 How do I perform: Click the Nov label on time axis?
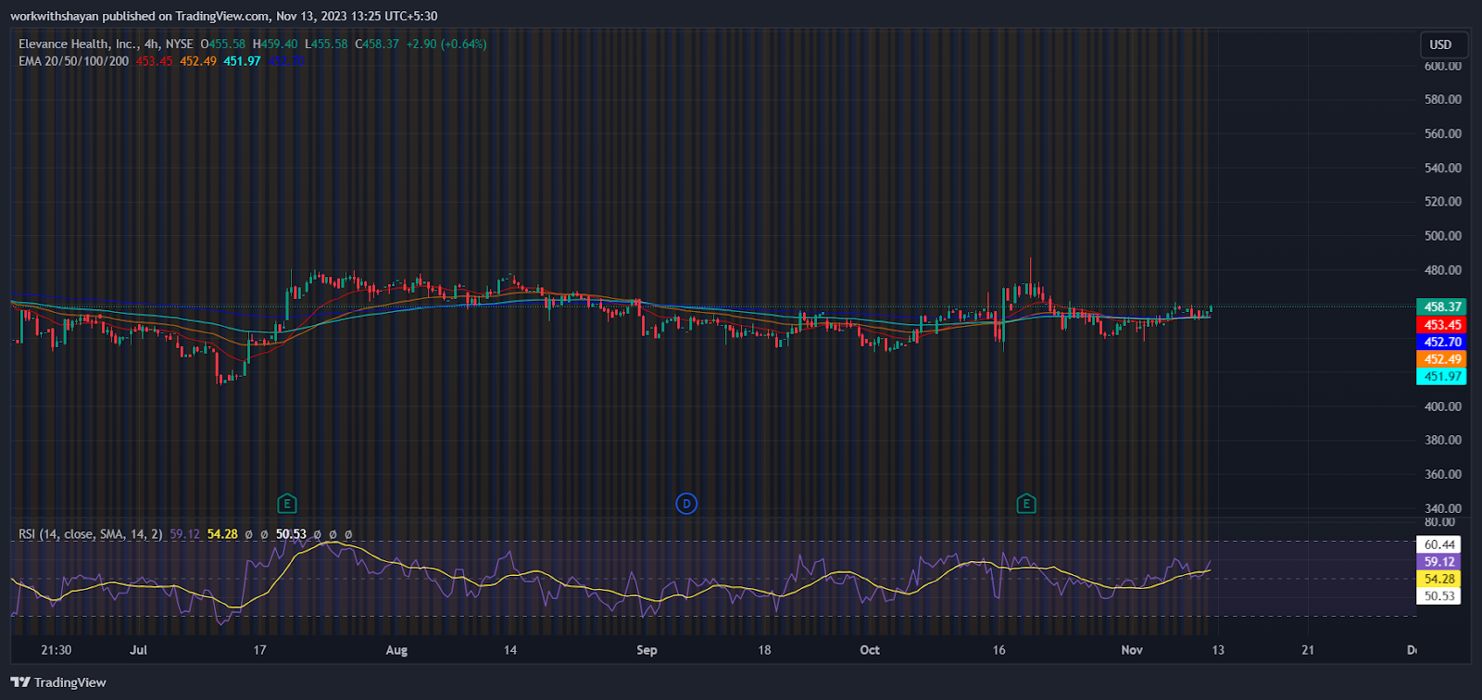click(x=1132, y=650)
